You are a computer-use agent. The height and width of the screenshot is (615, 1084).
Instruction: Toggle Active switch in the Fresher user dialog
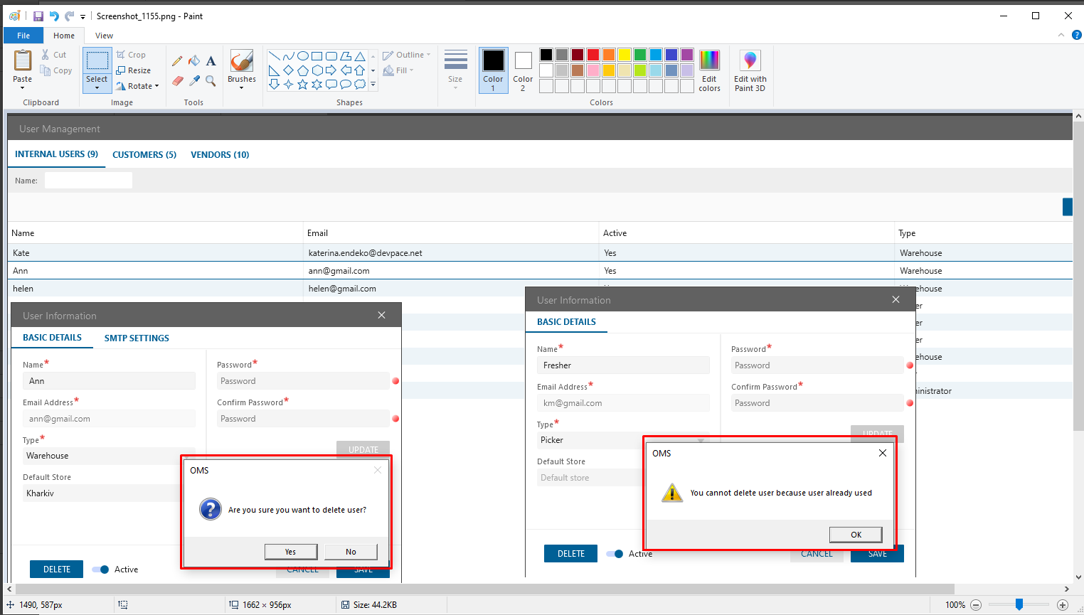(x=615, y=554)
